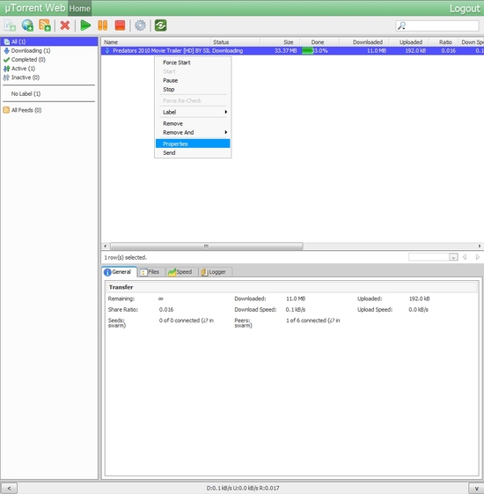Screen dimensions: 484x494
Task: Sort by the Size column header
Action: [x=280, y=42]
